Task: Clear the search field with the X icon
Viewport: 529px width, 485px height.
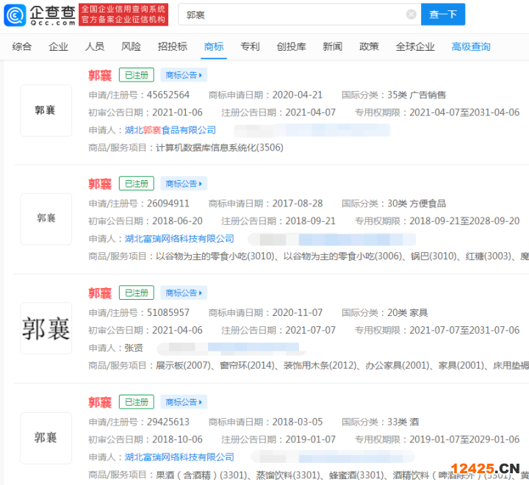Action: click(x=411, y=15)
